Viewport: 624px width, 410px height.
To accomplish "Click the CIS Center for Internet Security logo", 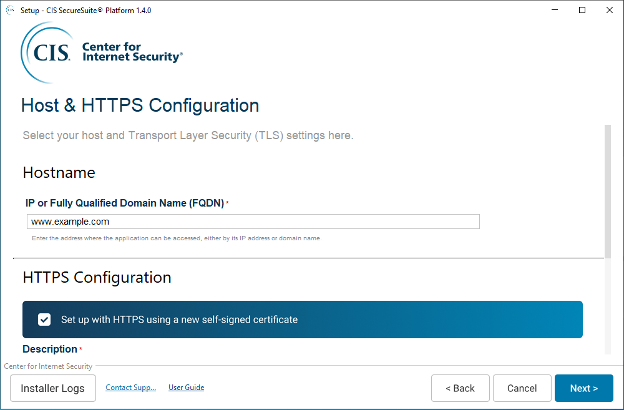I will click(x=102, y=52).
